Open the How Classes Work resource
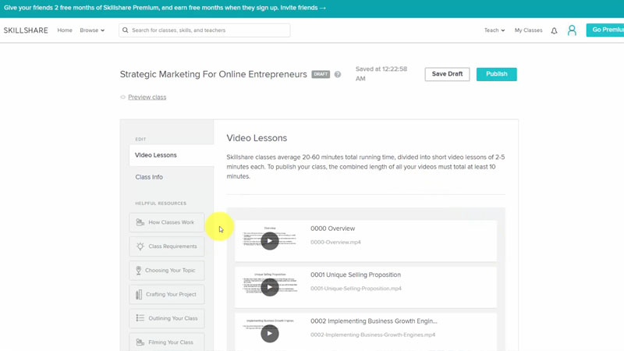The width and height of the screenshot is (624, 351). [167, 222]
